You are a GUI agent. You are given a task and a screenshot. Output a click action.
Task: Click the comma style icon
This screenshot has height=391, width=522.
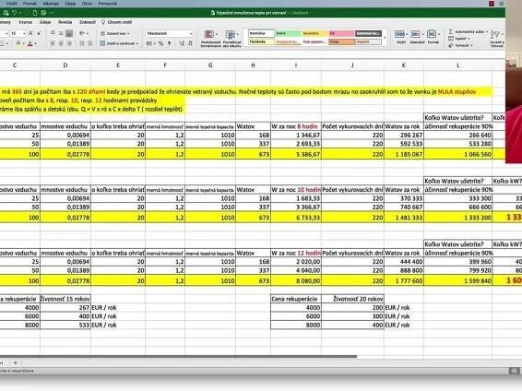click(170, 43)
